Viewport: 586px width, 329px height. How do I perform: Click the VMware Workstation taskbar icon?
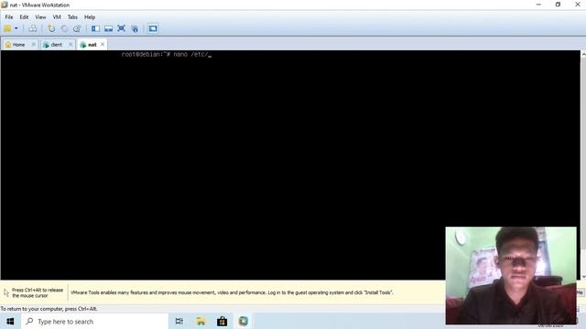click(244, 321)
